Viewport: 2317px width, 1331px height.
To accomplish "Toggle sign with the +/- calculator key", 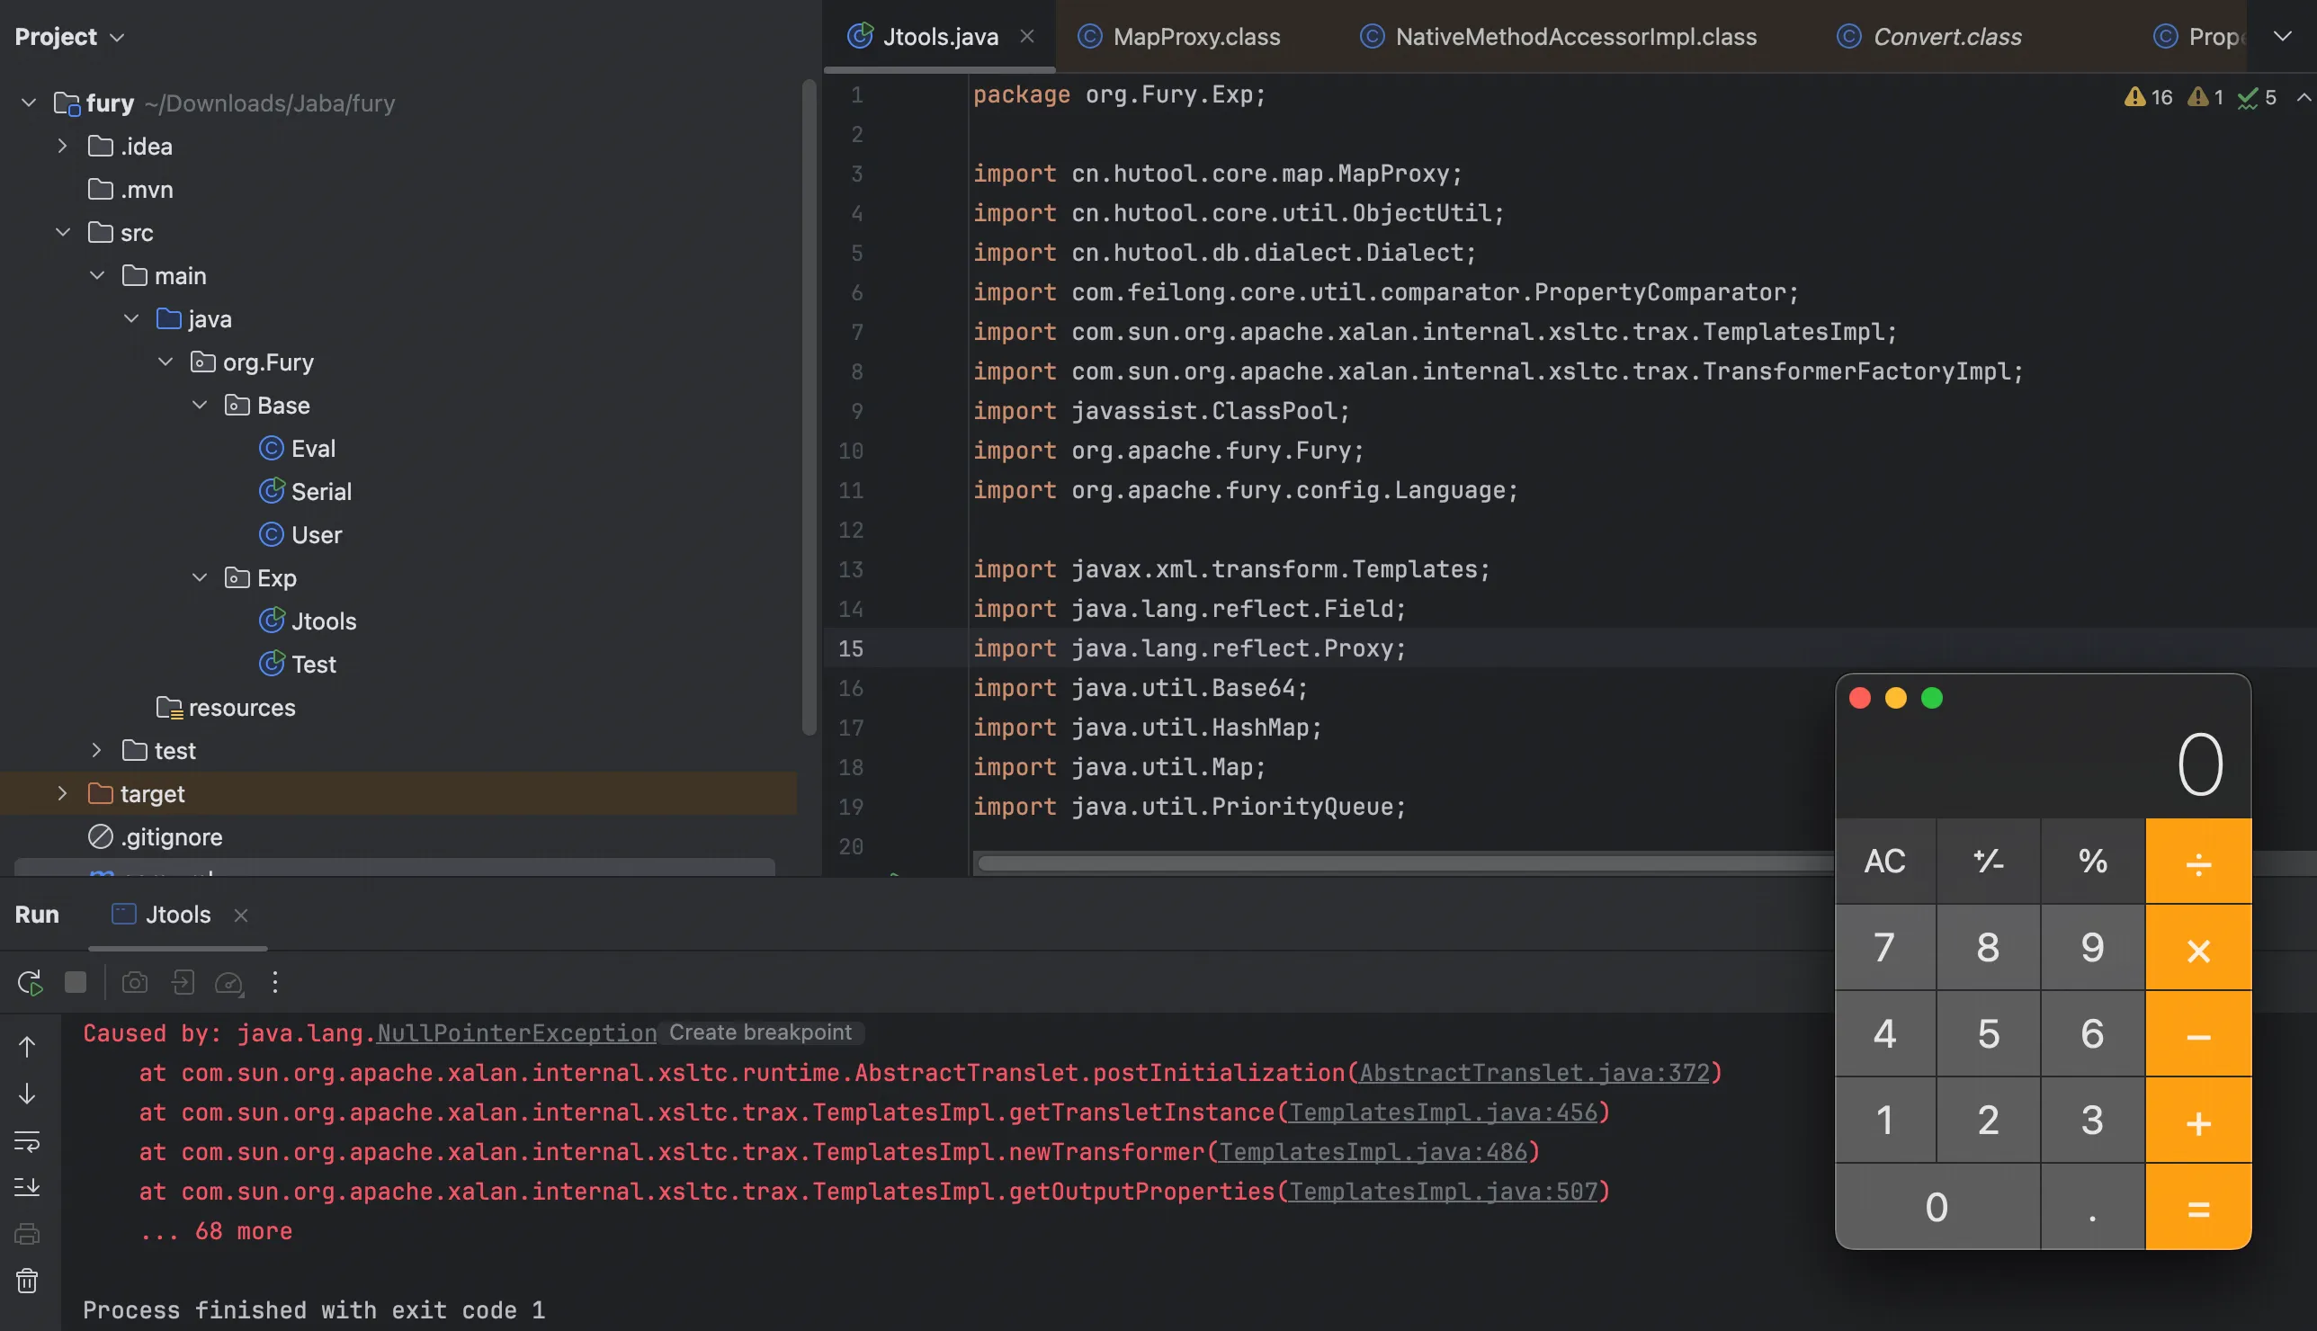I will 1988,862.
